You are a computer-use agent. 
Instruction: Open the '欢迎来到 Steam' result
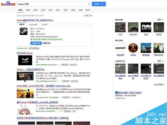point(25,53)
